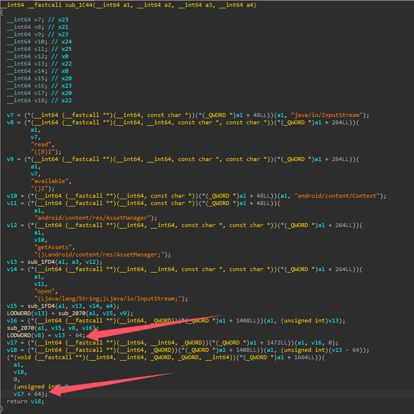This screenshot has width=414, height=414.
Task: Click the "(Ljava/lang/String;)Ljava/io/InputStream;" string
Action: (108, 299)
